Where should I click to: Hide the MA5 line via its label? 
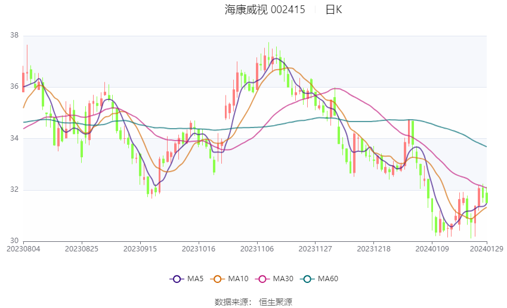point(196,279)
